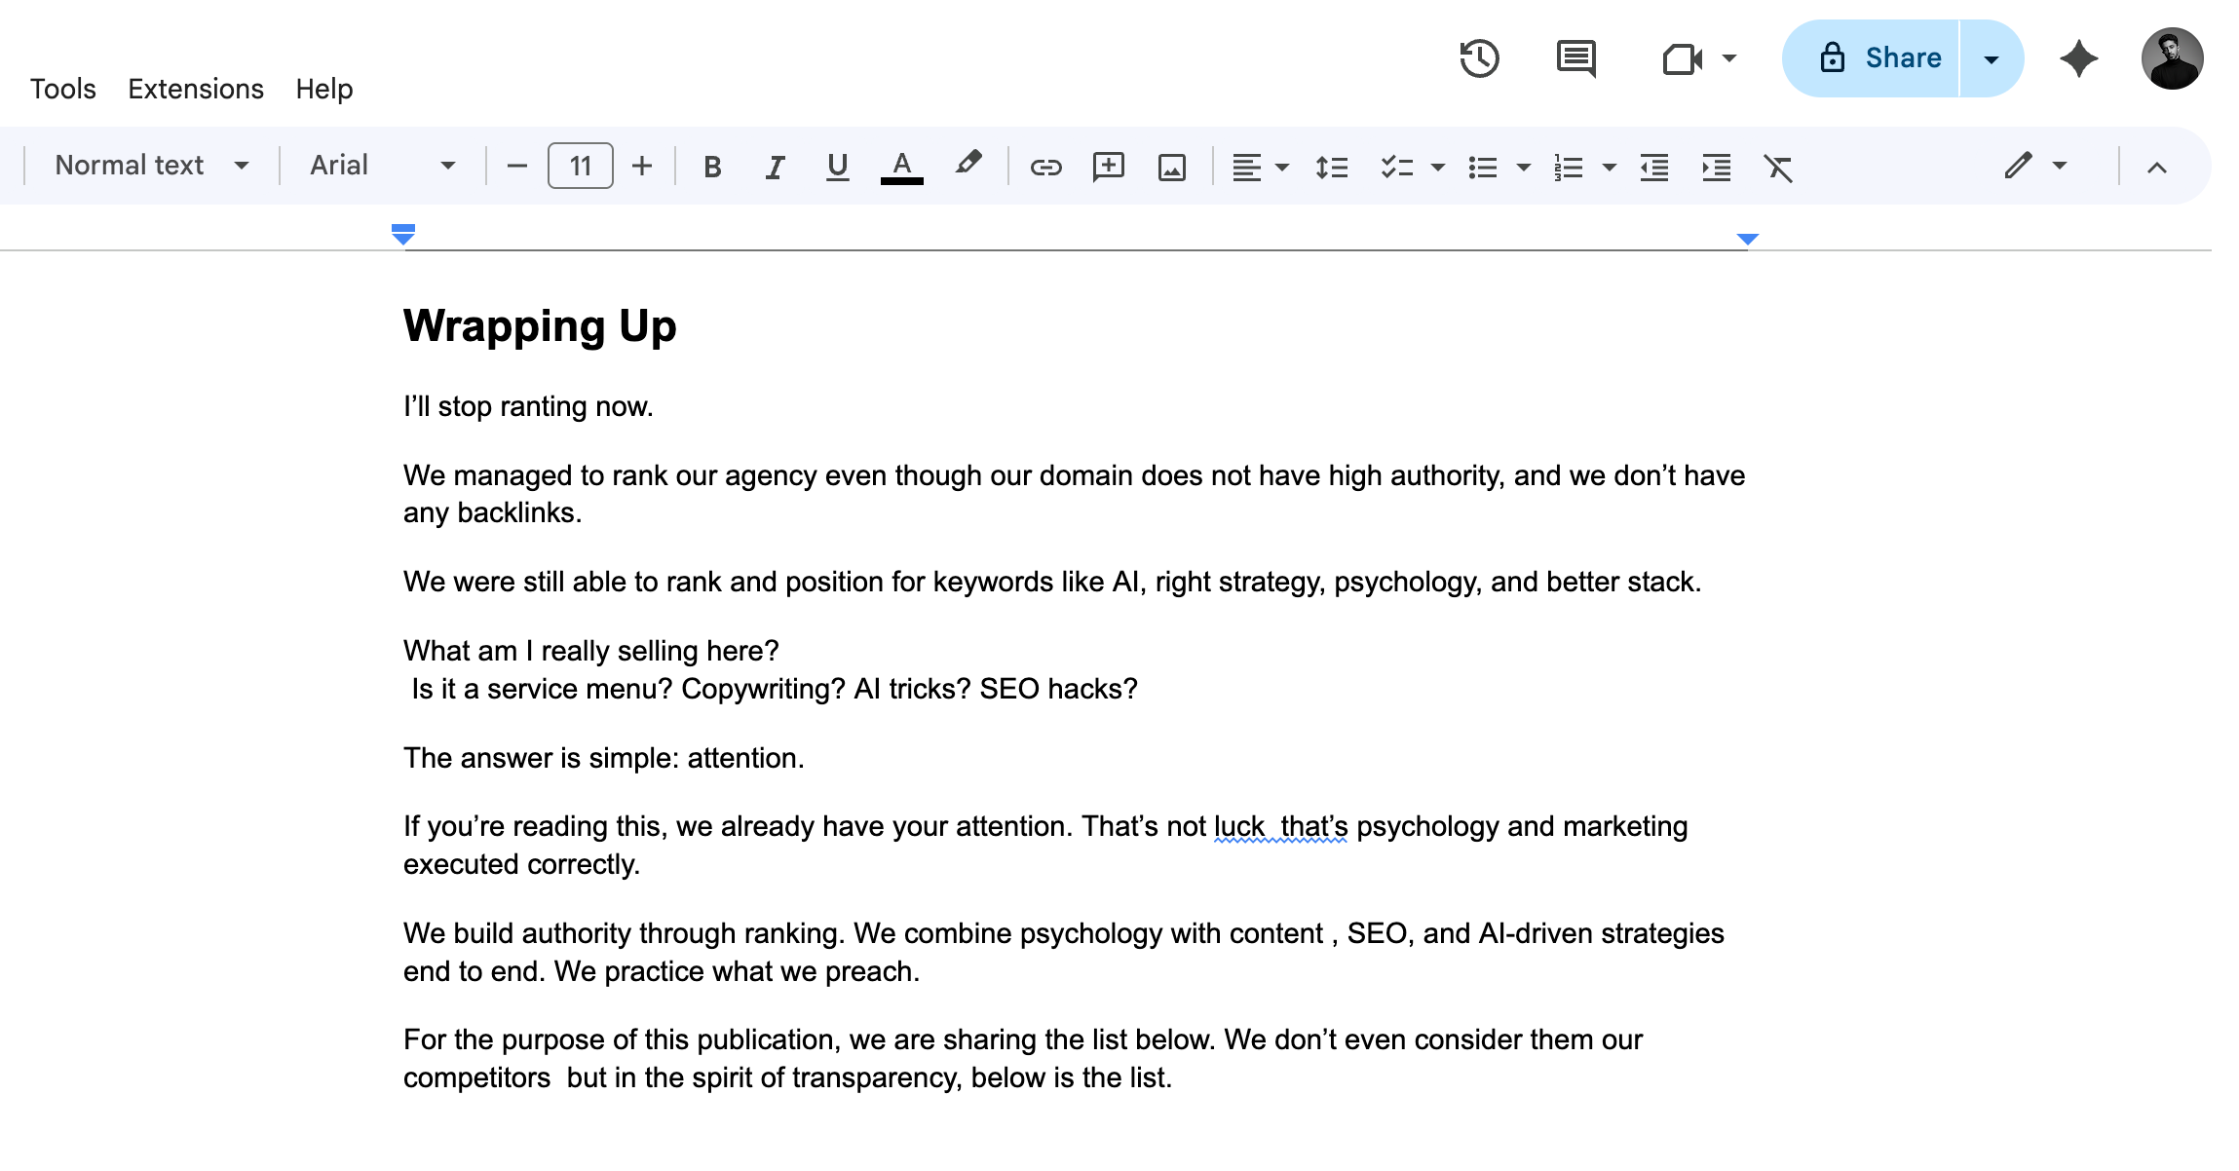
Task: Toggle italic formatting
Action: [x=775, y=167]
